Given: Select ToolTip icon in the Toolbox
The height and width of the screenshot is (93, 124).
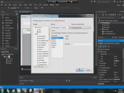Looking at the screenshot, I should [3, 43].
